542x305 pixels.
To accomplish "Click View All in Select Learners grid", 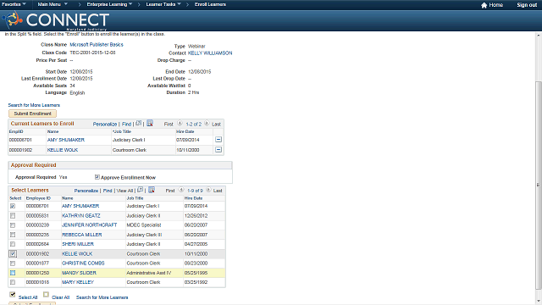I will click(124, 191).
